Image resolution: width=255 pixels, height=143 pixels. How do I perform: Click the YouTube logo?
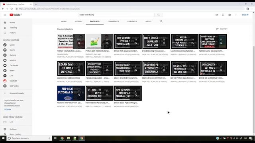[16, 15]
